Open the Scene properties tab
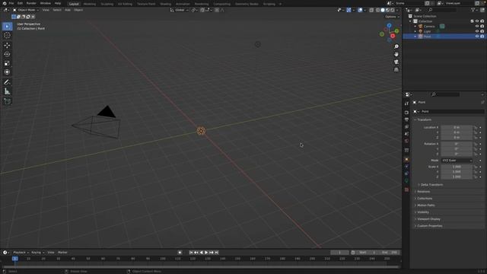This screenshot has width=487, height=274. [406, 134]
